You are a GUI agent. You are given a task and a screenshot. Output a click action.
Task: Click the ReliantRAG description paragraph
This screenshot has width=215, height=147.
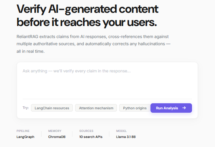pos(94,44)
